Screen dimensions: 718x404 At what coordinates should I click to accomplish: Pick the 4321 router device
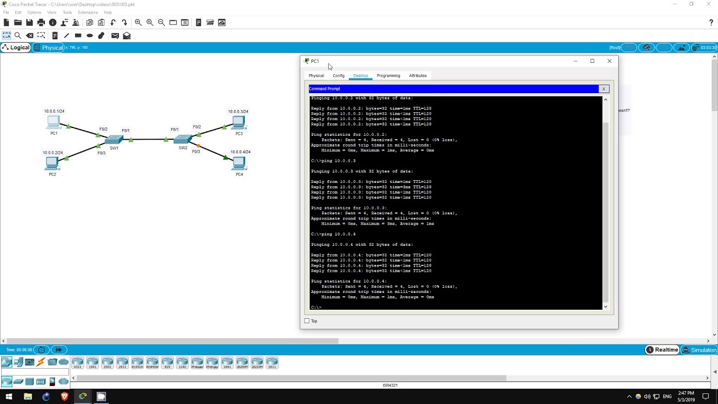tap(77, 363)
